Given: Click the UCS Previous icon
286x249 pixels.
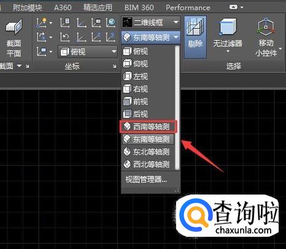Looking at the screenshot, I should point(65,37).
